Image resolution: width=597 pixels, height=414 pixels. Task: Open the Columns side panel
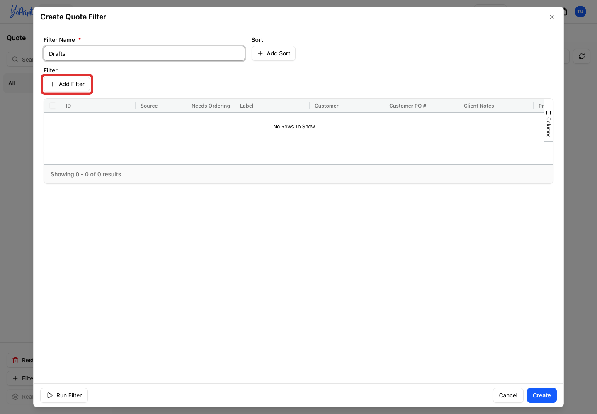click(548, 124)
